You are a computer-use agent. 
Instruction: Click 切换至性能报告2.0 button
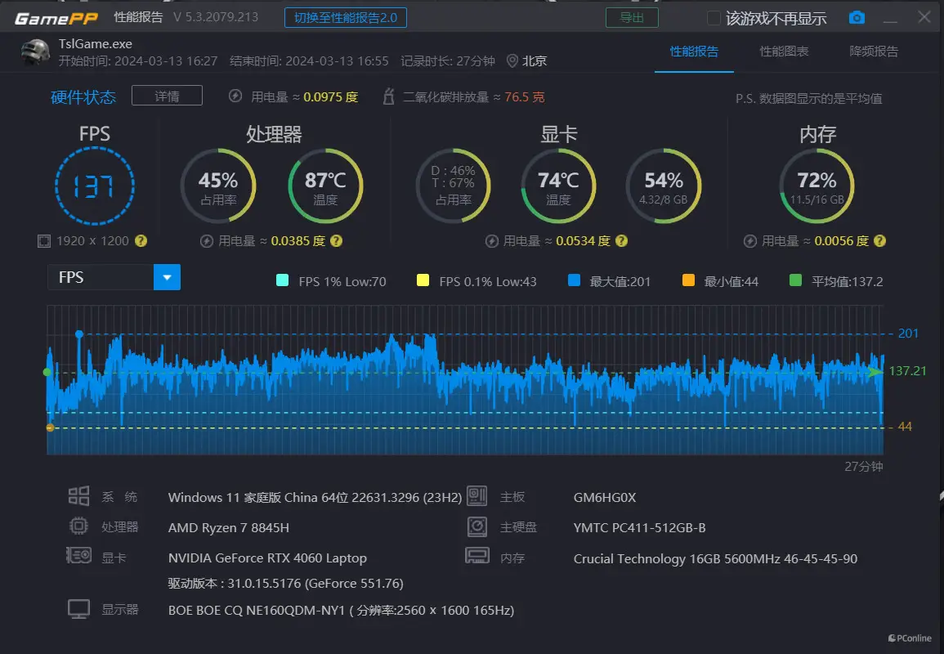(x=346, y=17)
